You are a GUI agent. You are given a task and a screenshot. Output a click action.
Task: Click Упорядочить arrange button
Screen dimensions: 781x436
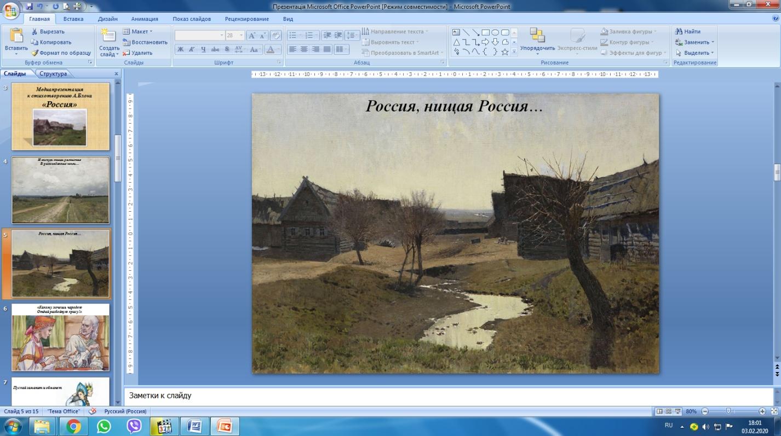[537, 41]
